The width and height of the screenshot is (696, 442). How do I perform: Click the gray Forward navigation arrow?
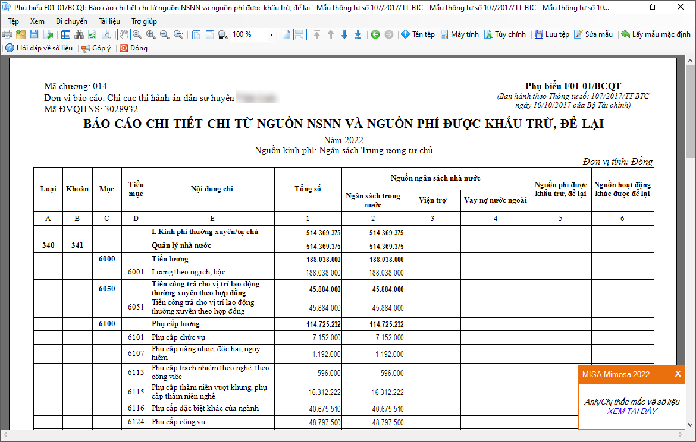pyautogui.click(x=389, y=34)
